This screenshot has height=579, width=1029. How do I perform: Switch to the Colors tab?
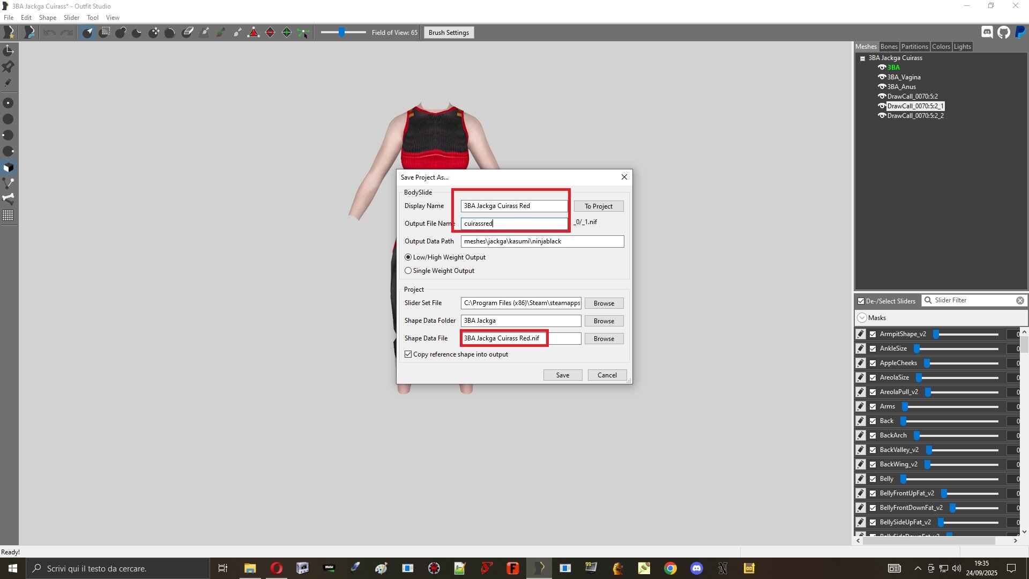coord(941,47)
